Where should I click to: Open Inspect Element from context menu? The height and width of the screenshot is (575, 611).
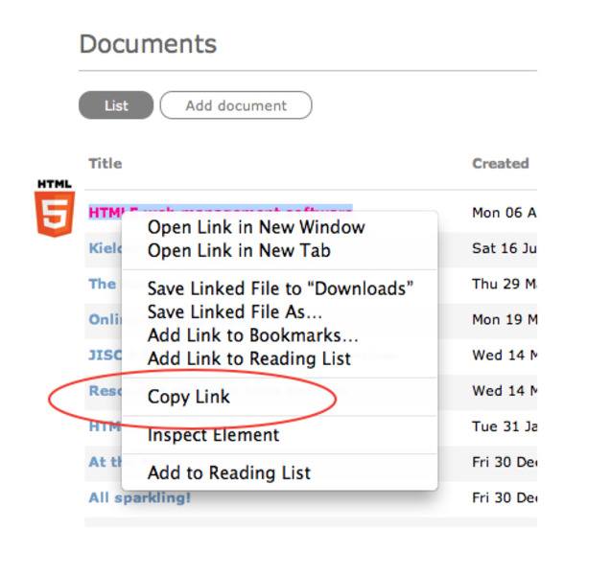(x=213, y=435)
